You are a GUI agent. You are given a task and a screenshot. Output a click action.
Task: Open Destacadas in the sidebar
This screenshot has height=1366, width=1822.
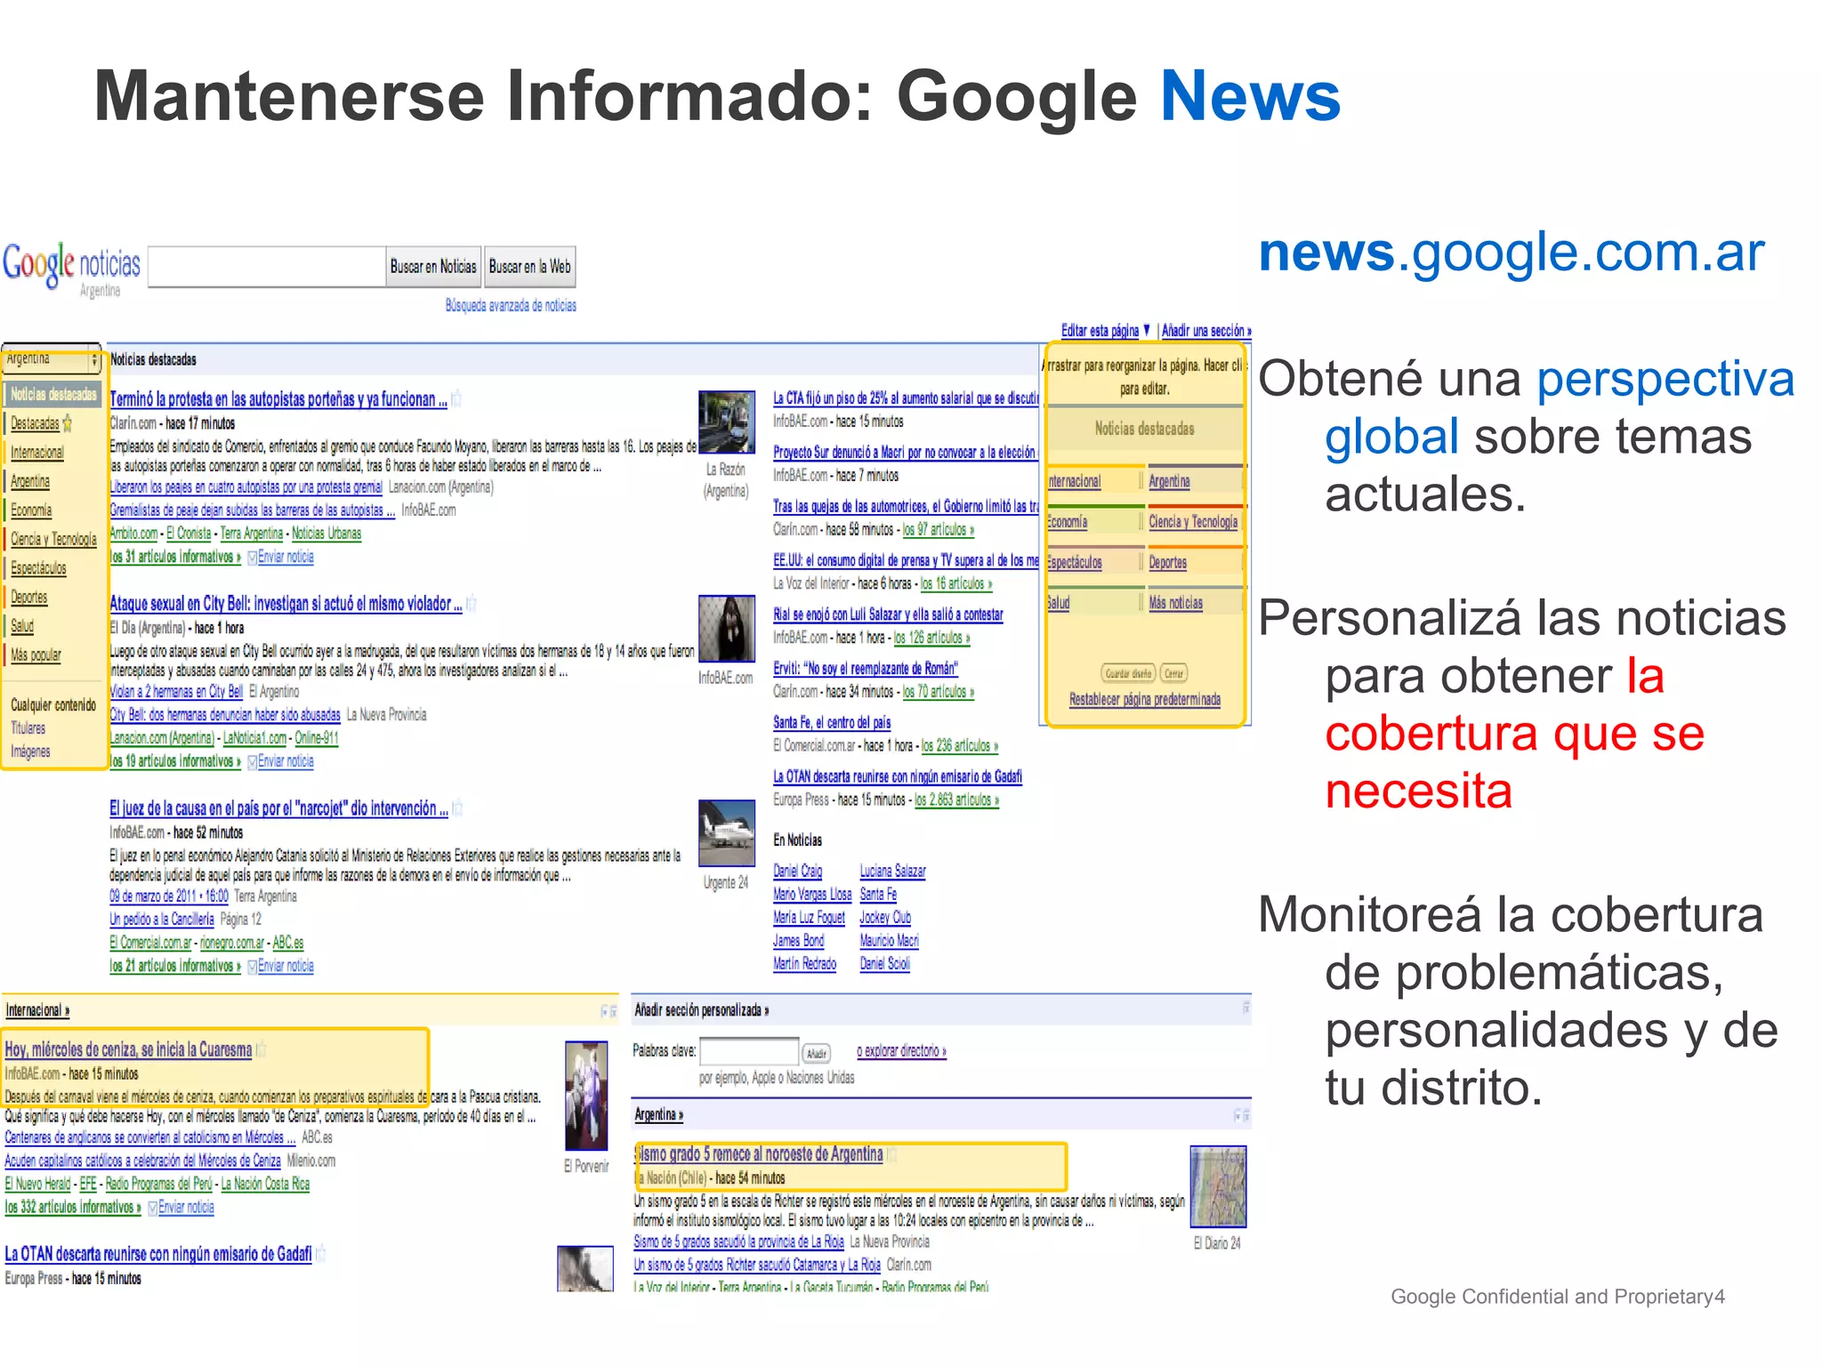pos(36,424)
